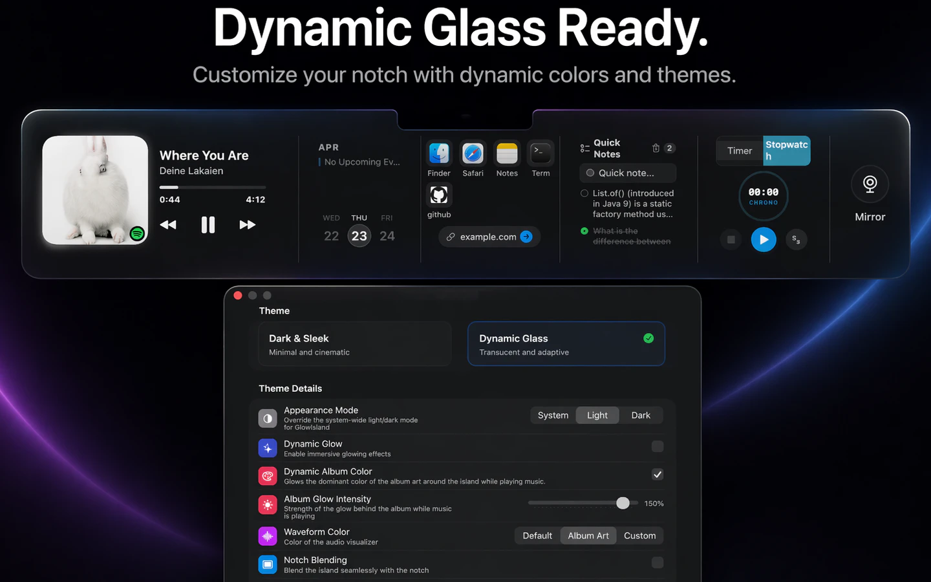931x582 pixels.
Task: Open the github shortcut icon
Action: coord(439,195)
